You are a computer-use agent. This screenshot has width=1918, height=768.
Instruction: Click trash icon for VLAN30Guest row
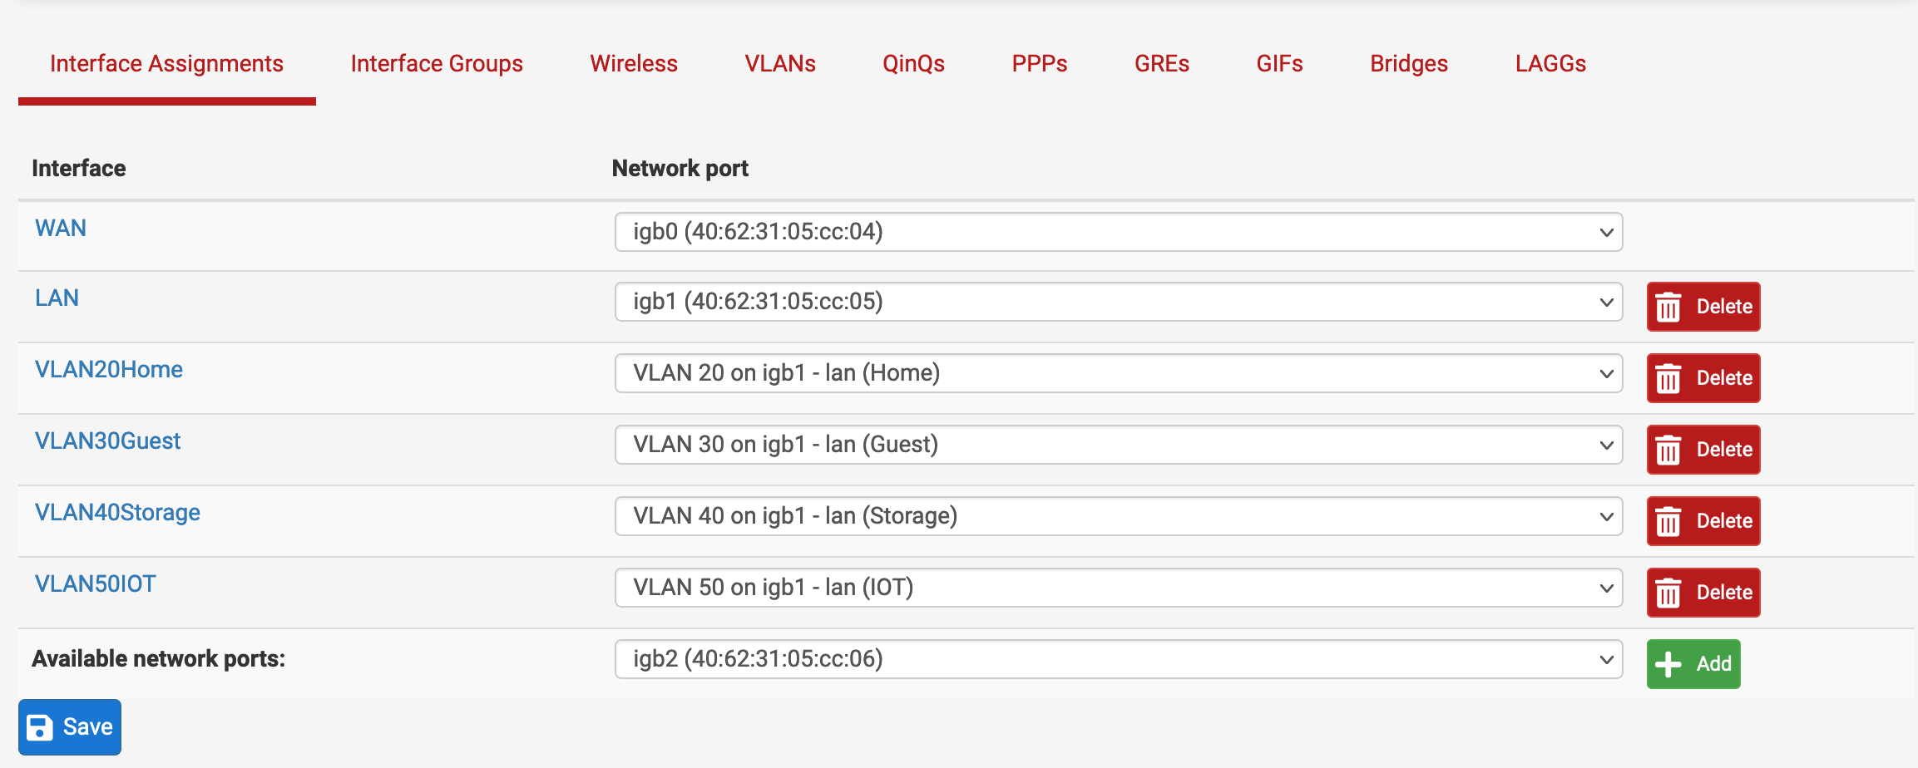(x=1668, y=450)
